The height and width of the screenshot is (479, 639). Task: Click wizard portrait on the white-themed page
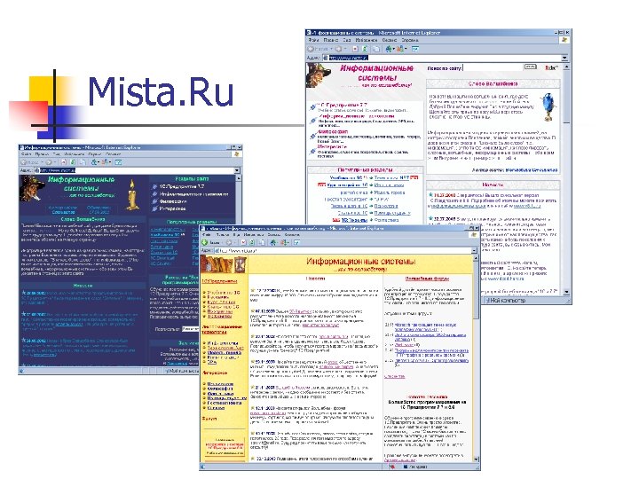(319, 75)
